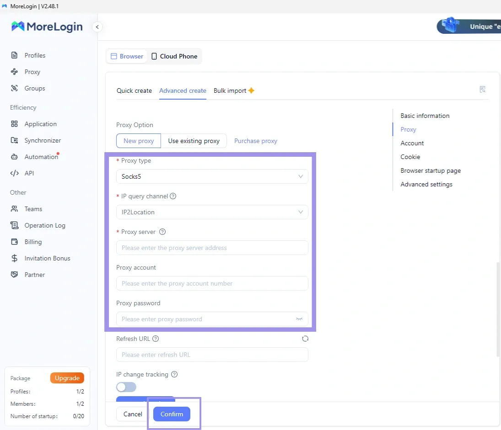Image resolution: width=501 pixels, height=430 pixels.
Task: Click the Profiles icon in sidebar
Action: [x=15, y=55]
